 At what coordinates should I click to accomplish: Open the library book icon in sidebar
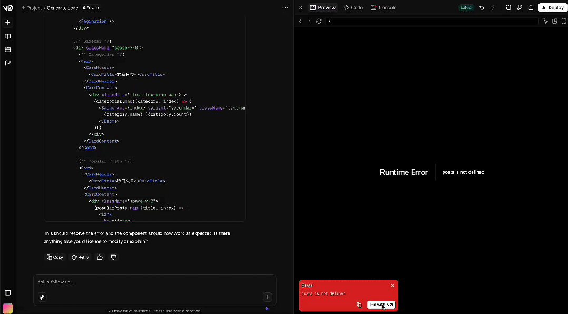pyautogui.click(x=7, y=36)
